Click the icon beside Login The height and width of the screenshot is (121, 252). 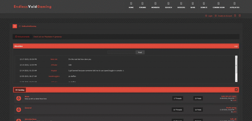point(206,16)
